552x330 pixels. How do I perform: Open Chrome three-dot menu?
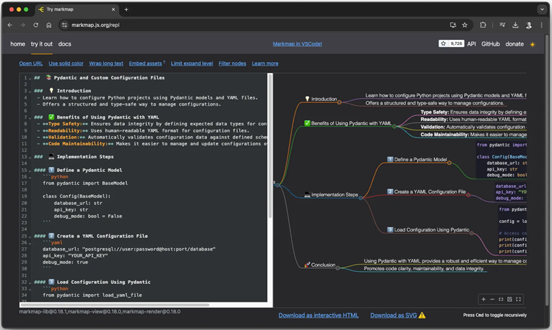coord(542,25)
